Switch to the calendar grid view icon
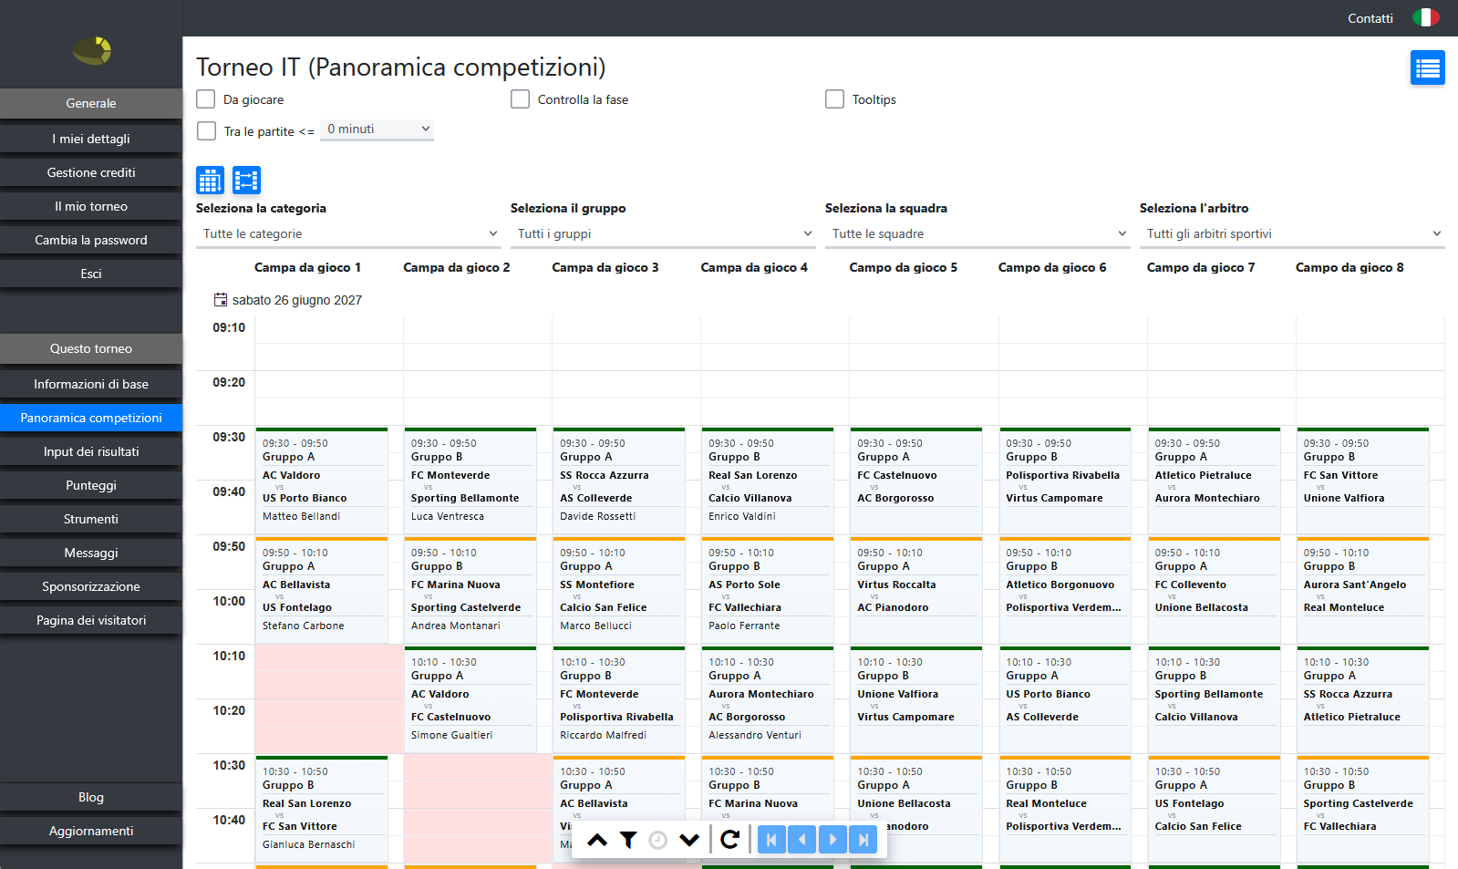 coord(210,181)
